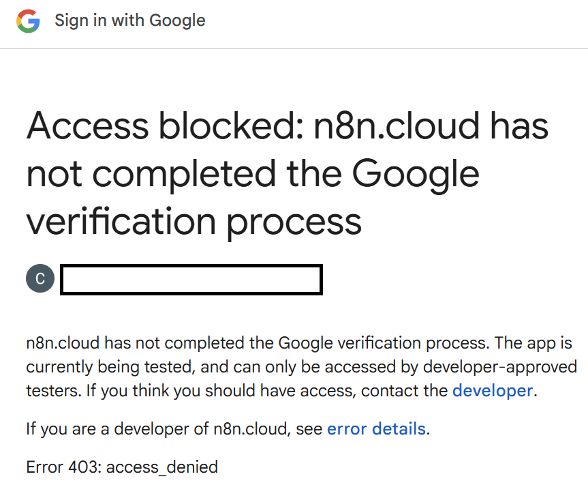Click the 'access_denied' error code text
This screenshot has height=485, width=588.
coord(162,467)
